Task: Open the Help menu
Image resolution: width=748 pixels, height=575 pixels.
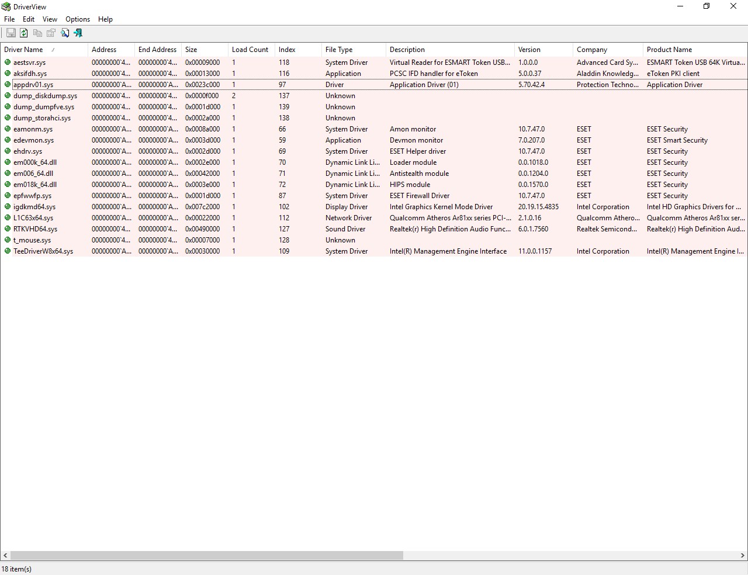Action: (x=105, y=19)
